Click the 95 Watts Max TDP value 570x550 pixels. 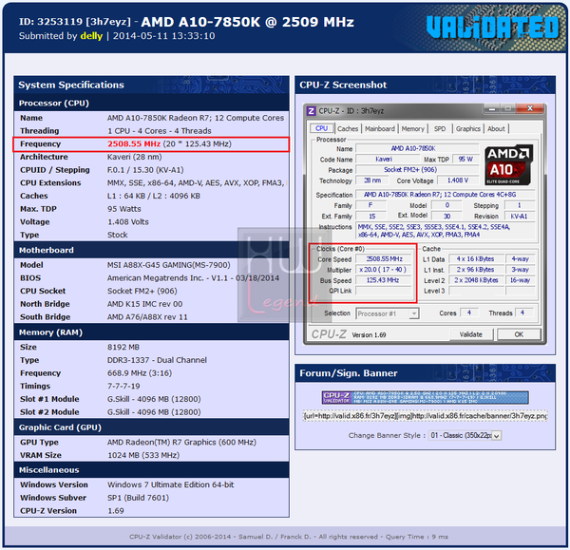tap(123, 209)
